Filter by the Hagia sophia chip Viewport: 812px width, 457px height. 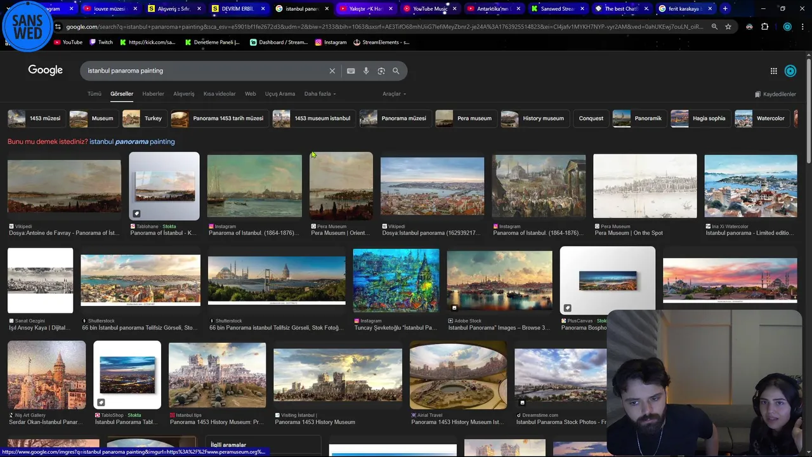[700, 118]
